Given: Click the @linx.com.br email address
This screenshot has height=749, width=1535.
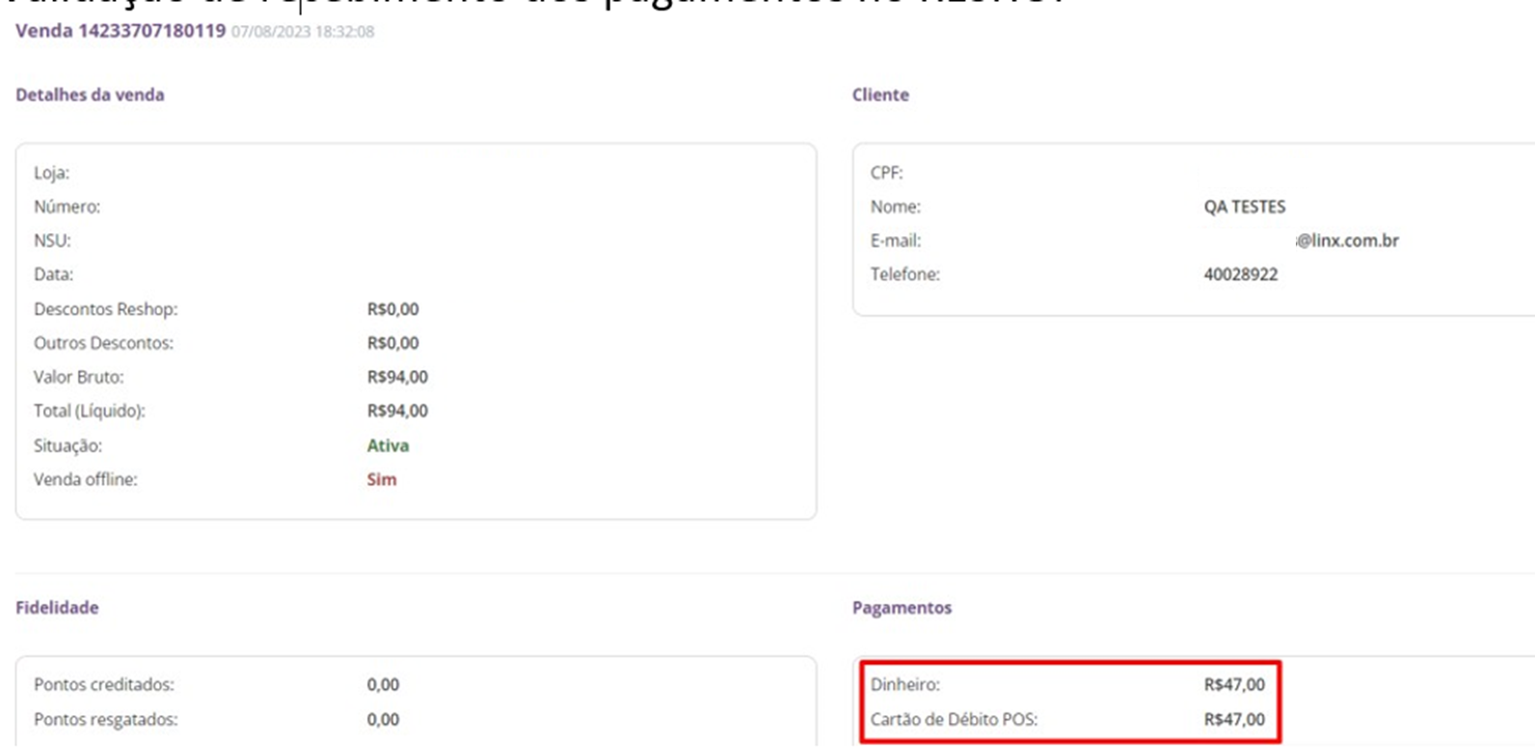Looking at the screenshot, I should coord(1347,241).
